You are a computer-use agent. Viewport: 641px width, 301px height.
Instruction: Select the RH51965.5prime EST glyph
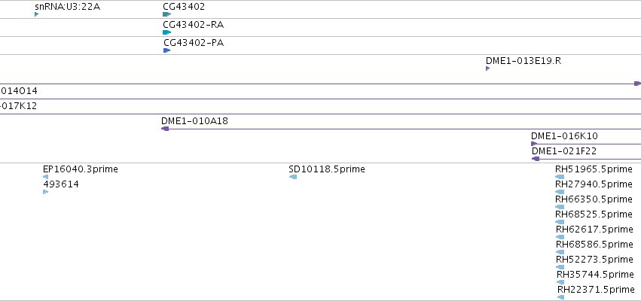point(560,177)
